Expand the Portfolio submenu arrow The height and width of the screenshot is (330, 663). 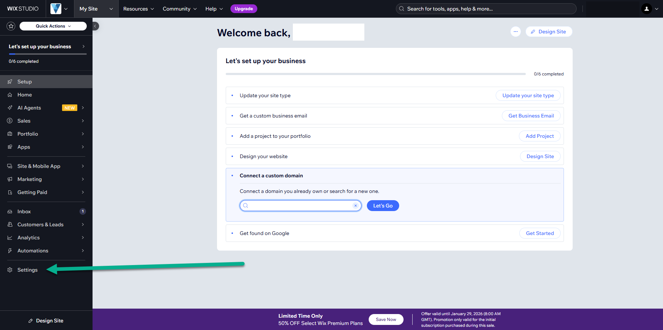click(83, 134)
